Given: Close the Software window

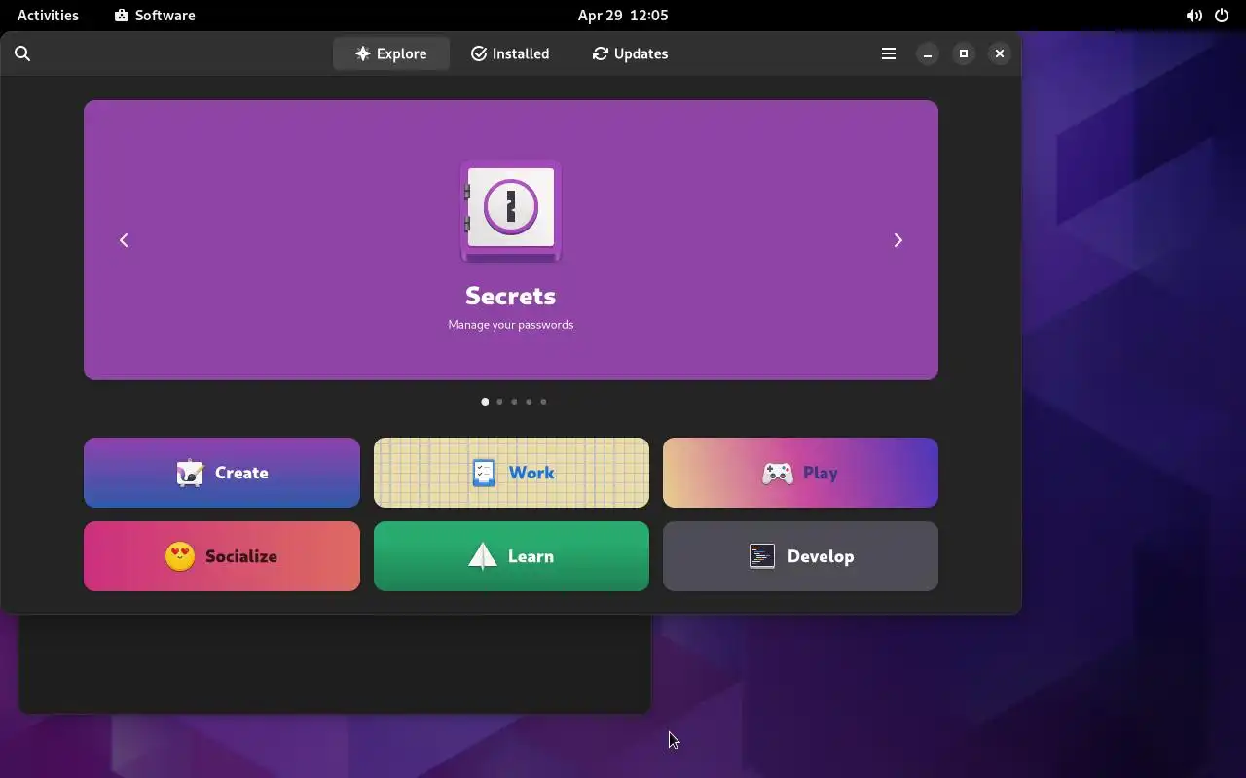Looking at the screenshot, I should [x=1000, y=53].
